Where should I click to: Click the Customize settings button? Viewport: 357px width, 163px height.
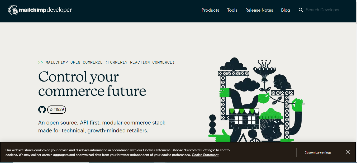click(x=318, y=152)
